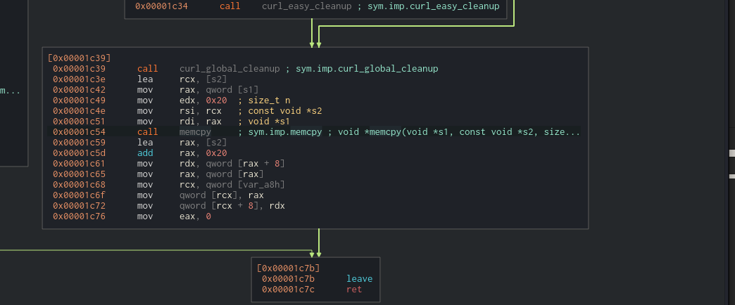Viewport: 735px width, 305px height.
Task: Click the mov eax, 0 instruction
Action: (175, 216)
